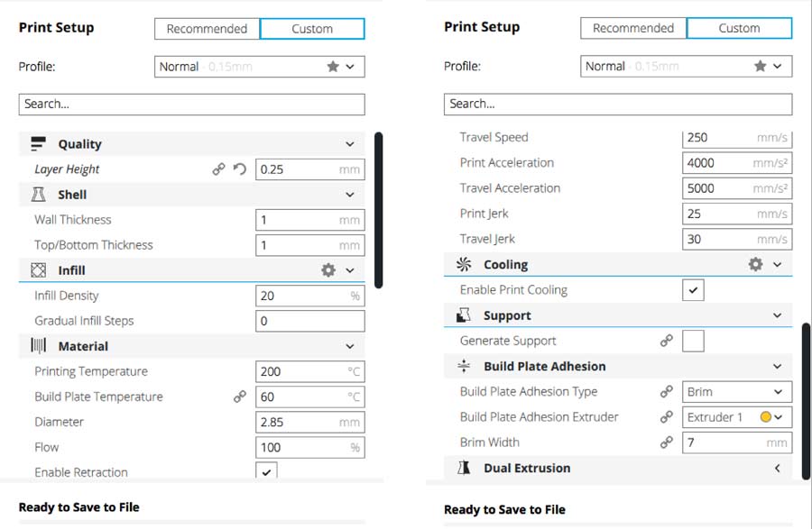The width and height of the screenshot is (812, 529).
Task: Reset Layer Height with the undo arrow
Action: (x=240, y=169)
